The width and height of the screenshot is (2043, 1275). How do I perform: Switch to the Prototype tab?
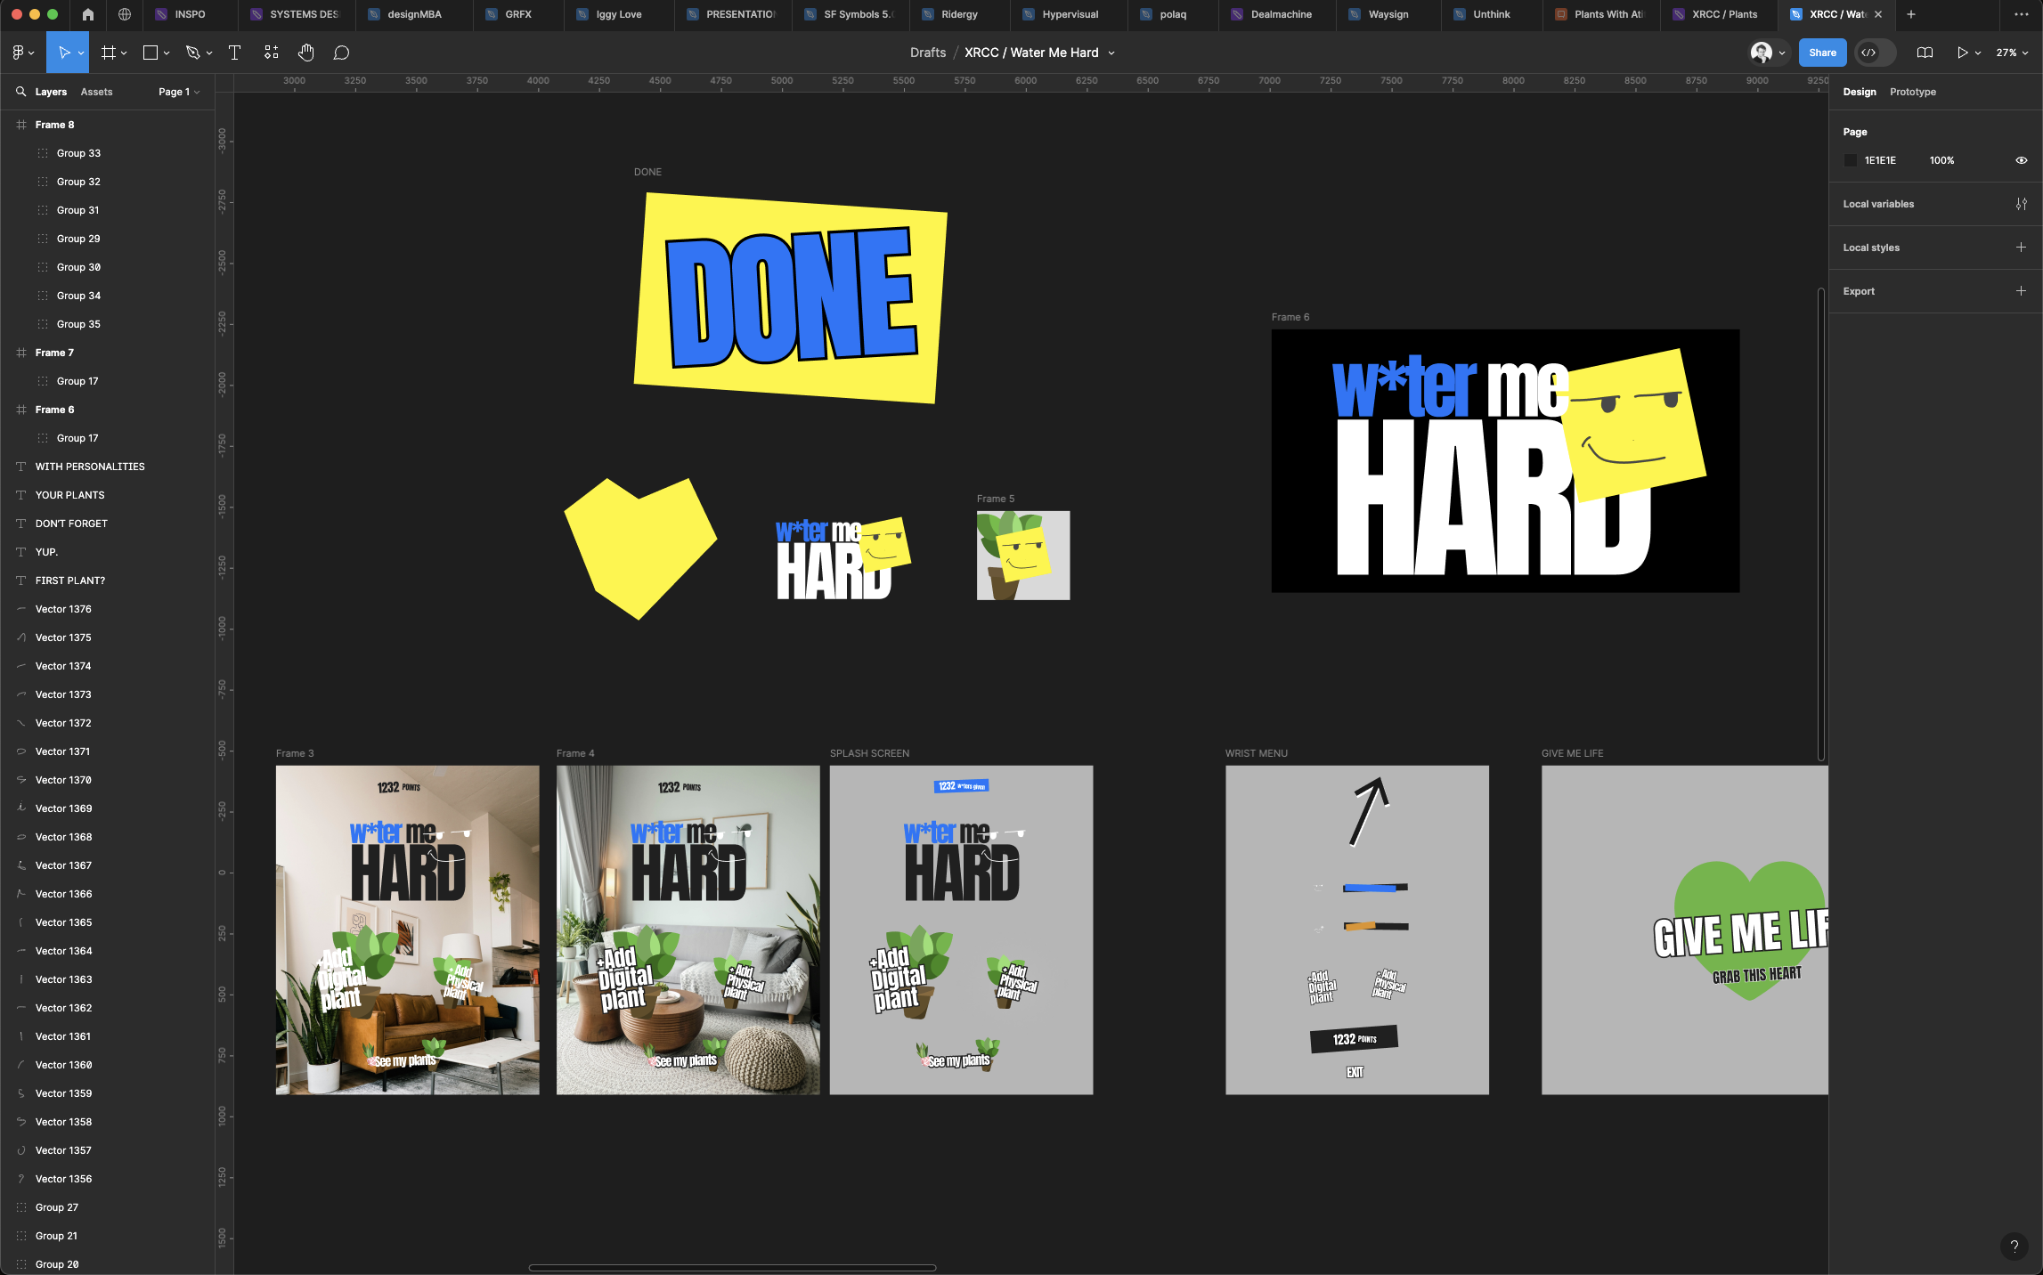click(1912, 92)
